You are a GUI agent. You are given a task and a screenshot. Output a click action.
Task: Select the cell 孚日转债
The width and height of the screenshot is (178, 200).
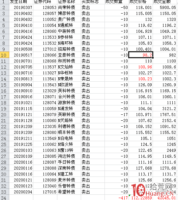tap(69, 162)
